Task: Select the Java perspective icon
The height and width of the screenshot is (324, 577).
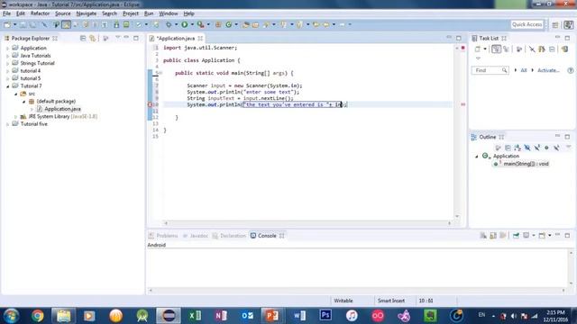Action: click(x=568, y=24)
